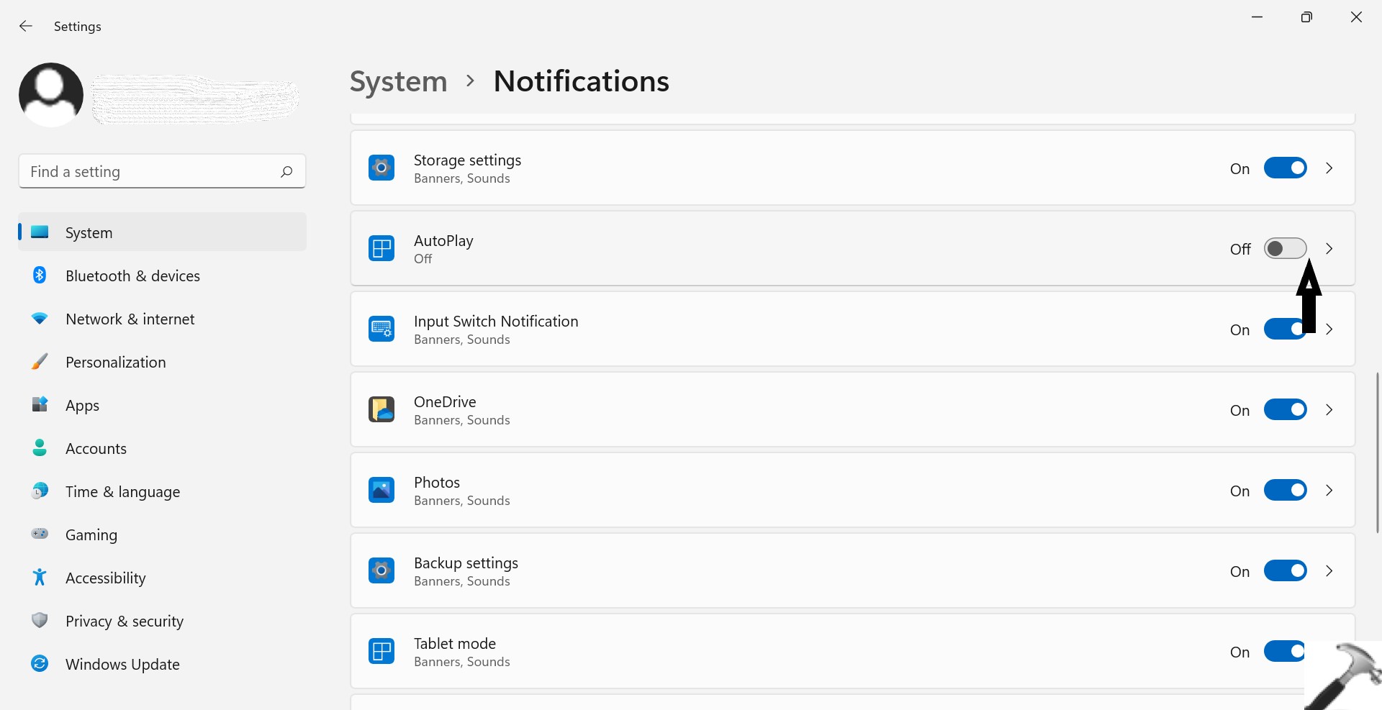
Task: Navigate back to System breadcrumb
Action: click(x=398, y=81)
